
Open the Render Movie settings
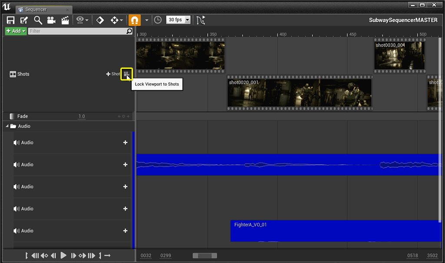click(x=66, y=20)
